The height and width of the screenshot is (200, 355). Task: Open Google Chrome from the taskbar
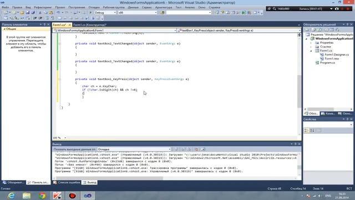[42, 196]
